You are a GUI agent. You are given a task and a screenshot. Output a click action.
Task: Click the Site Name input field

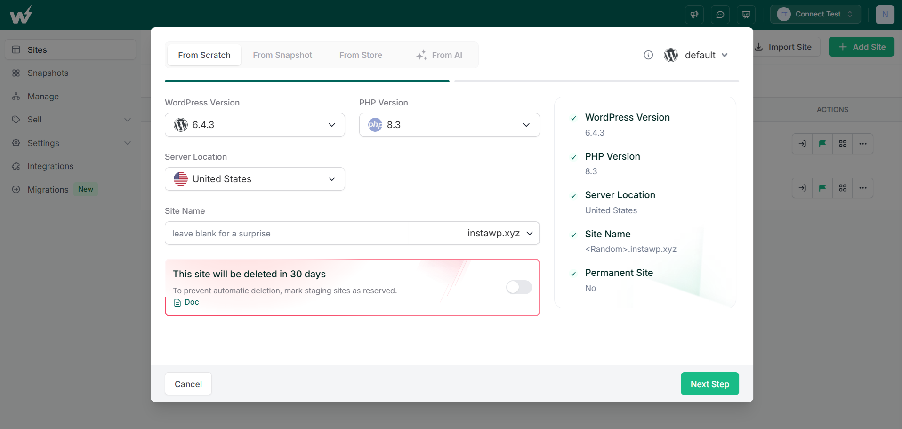(286, 233)
